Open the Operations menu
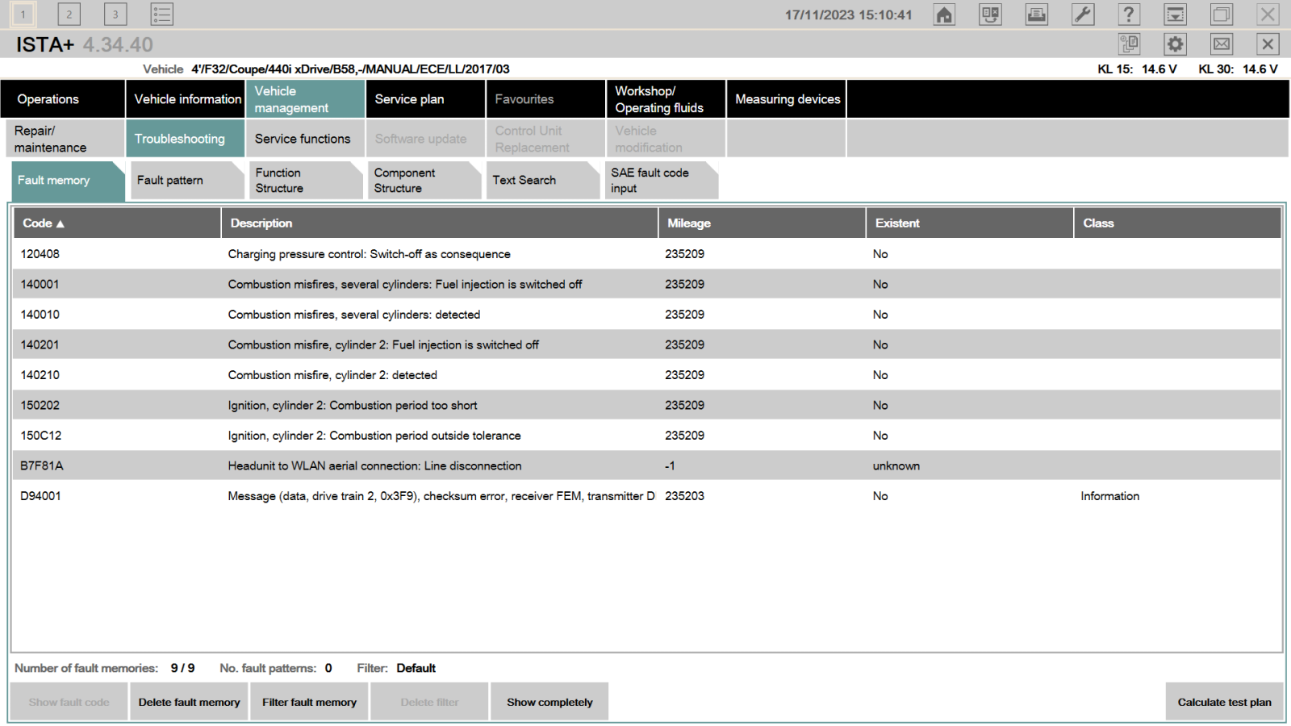The height and width of the screenshot is (726, 1291). [63, 99]
